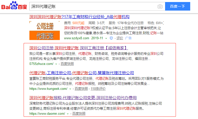
Task: Open result 深圳代理记账报税-代理记账公司变更-深圳注册公司代办费用
Action: tap(83, 98)
